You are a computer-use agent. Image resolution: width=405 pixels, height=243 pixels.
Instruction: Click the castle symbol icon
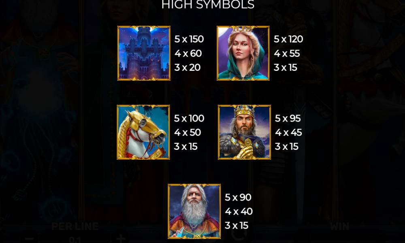point(144,53)
